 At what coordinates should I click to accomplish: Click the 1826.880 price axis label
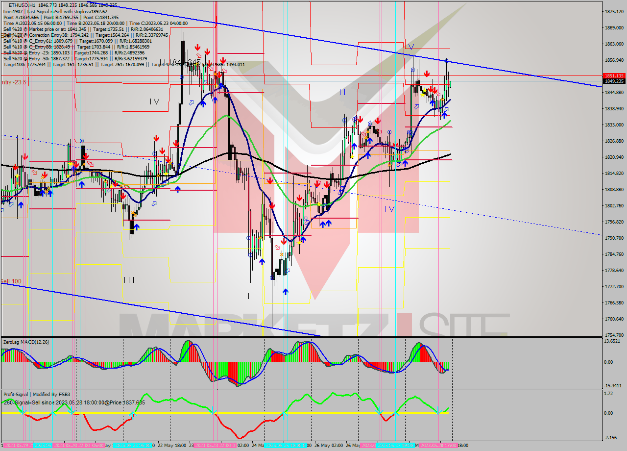[x=614, y=141]
